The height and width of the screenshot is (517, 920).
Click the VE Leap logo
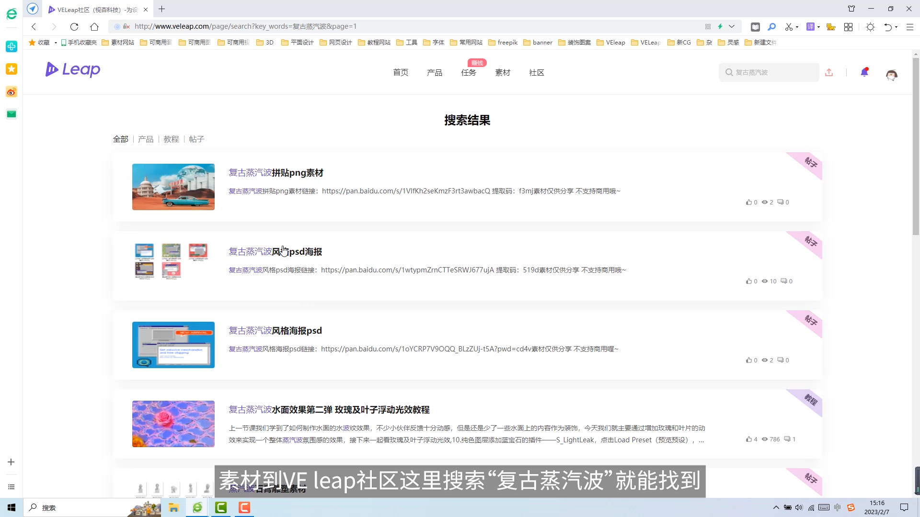[73, 70]
